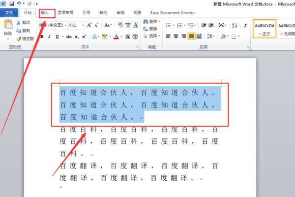Click the Clear Formatting icon

120,25
